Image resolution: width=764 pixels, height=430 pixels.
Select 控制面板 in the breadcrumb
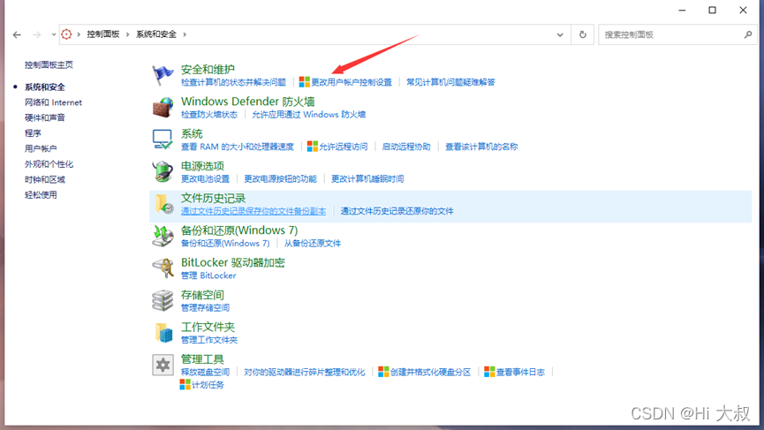(x=103, y=34)
